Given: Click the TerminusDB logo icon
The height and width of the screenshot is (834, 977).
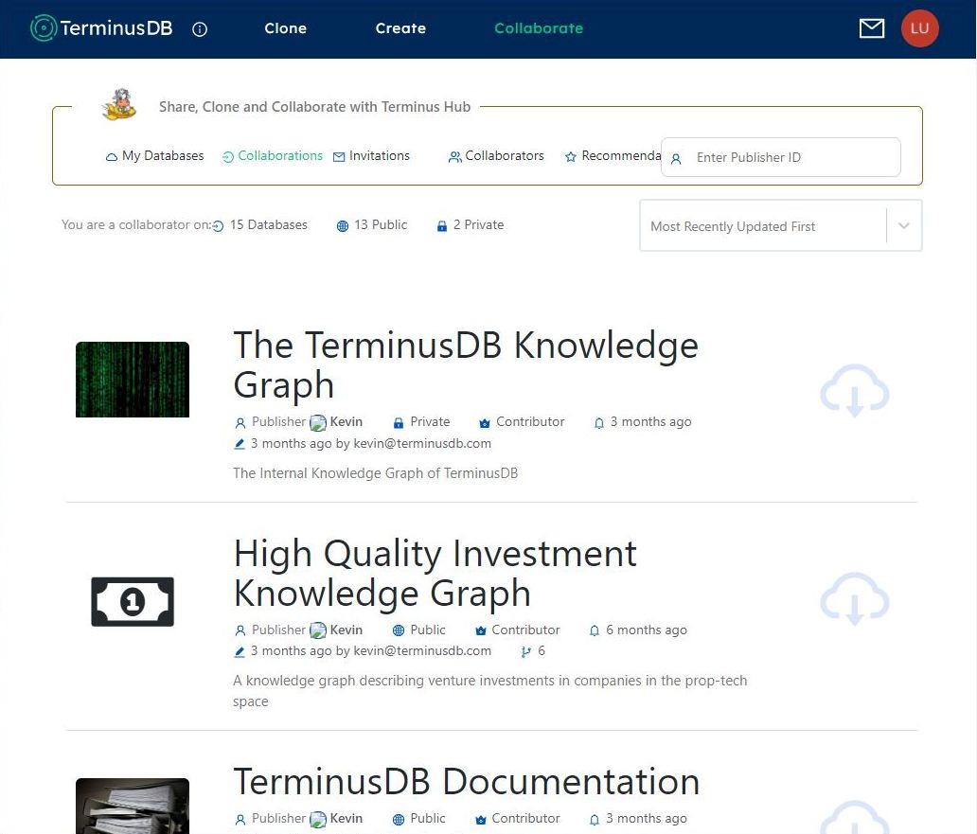Looking at the screenshot, I should point(44,28).
